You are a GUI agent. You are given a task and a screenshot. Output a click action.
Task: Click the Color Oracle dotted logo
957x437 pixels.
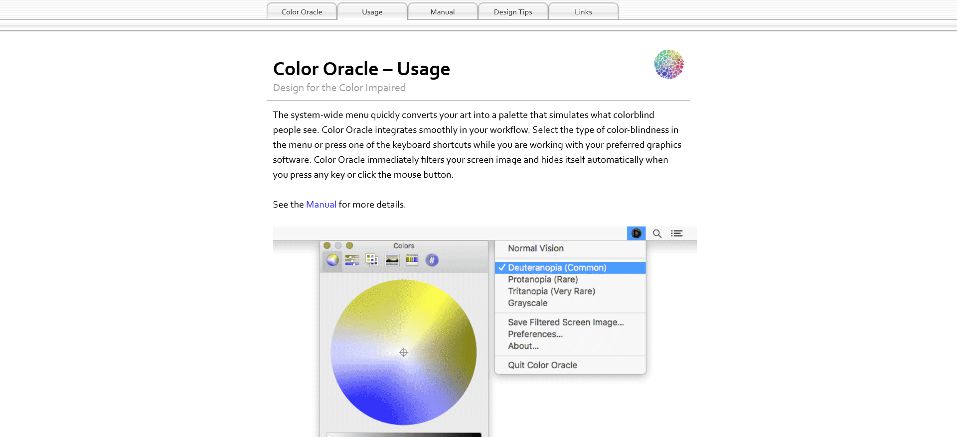(x=669, y=64)
